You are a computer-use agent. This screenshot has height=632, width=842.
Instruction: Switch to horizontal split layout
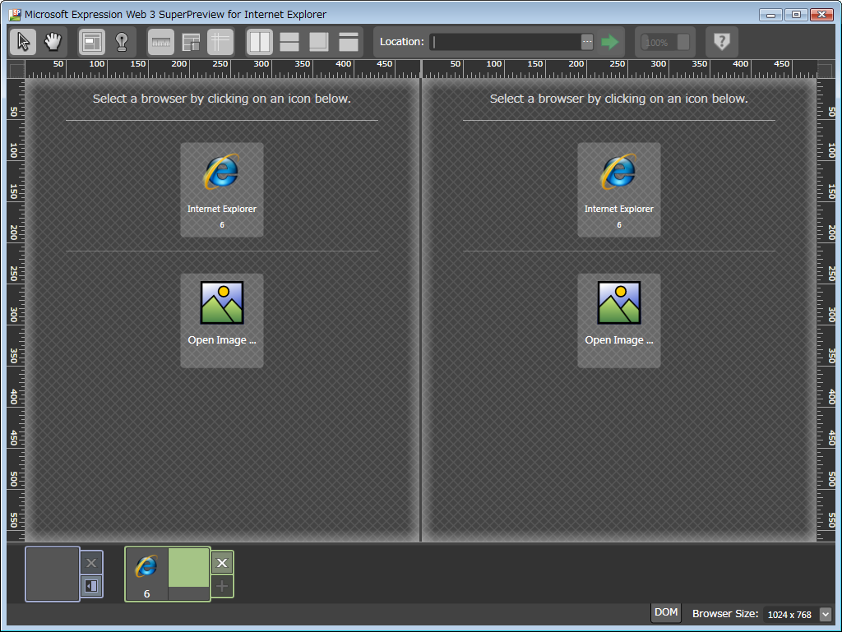289,42
